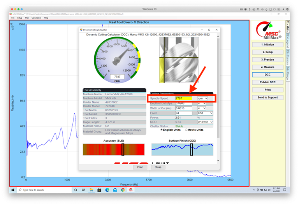Click Print button in DCC dialog
Screen dimensions: 299x205
(140, 167)
